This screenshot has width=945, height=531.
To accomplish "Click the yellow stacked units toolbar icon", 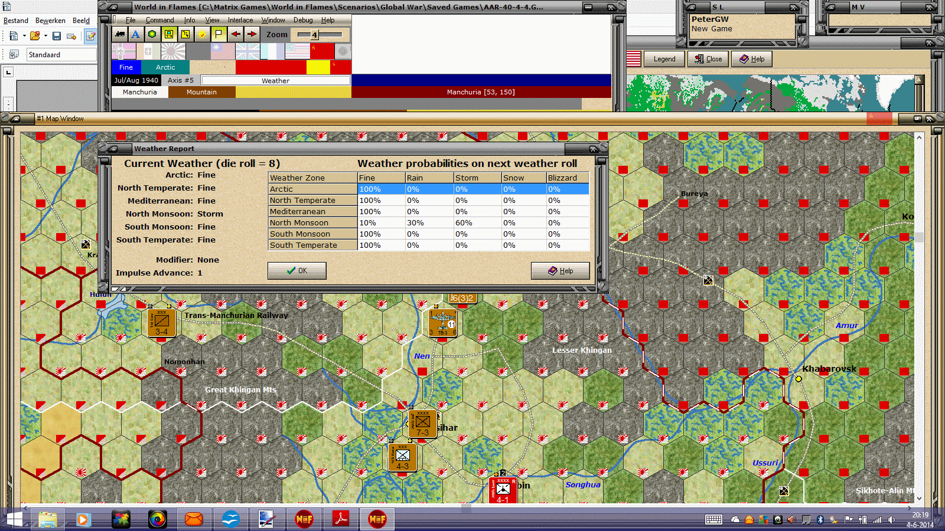I will point(185,34).
